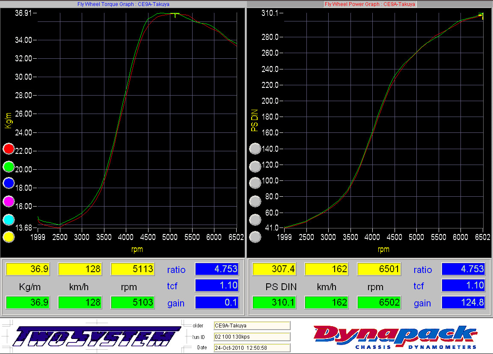Viewport: 493px width, 354px height.
Task: Click the Dynapack Chassis Dynamometers logo
Action: click(x=395, y=337)
